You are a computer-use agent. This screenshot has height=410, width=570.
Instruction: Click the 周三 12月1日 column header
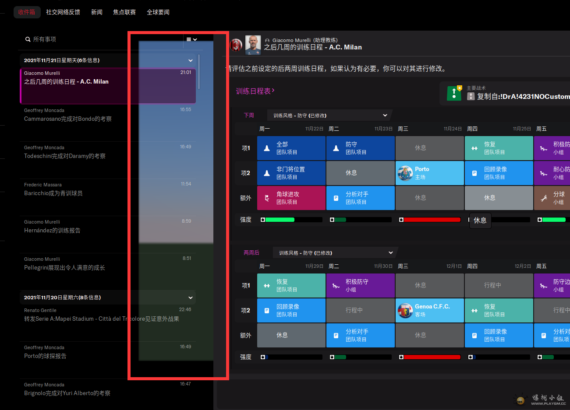(x=430, y=266)
